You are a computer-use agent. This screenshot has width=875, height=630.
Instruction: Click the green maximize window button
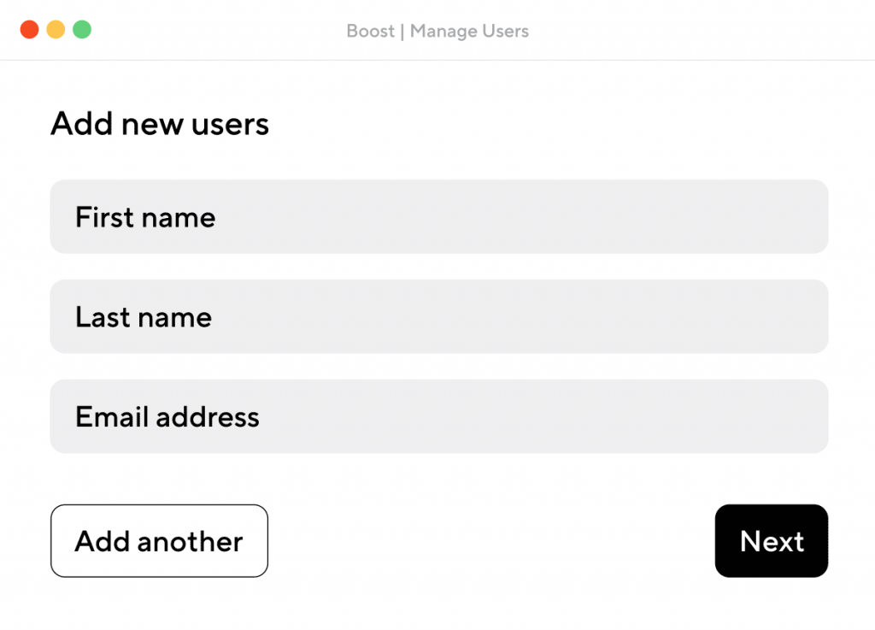82,30
